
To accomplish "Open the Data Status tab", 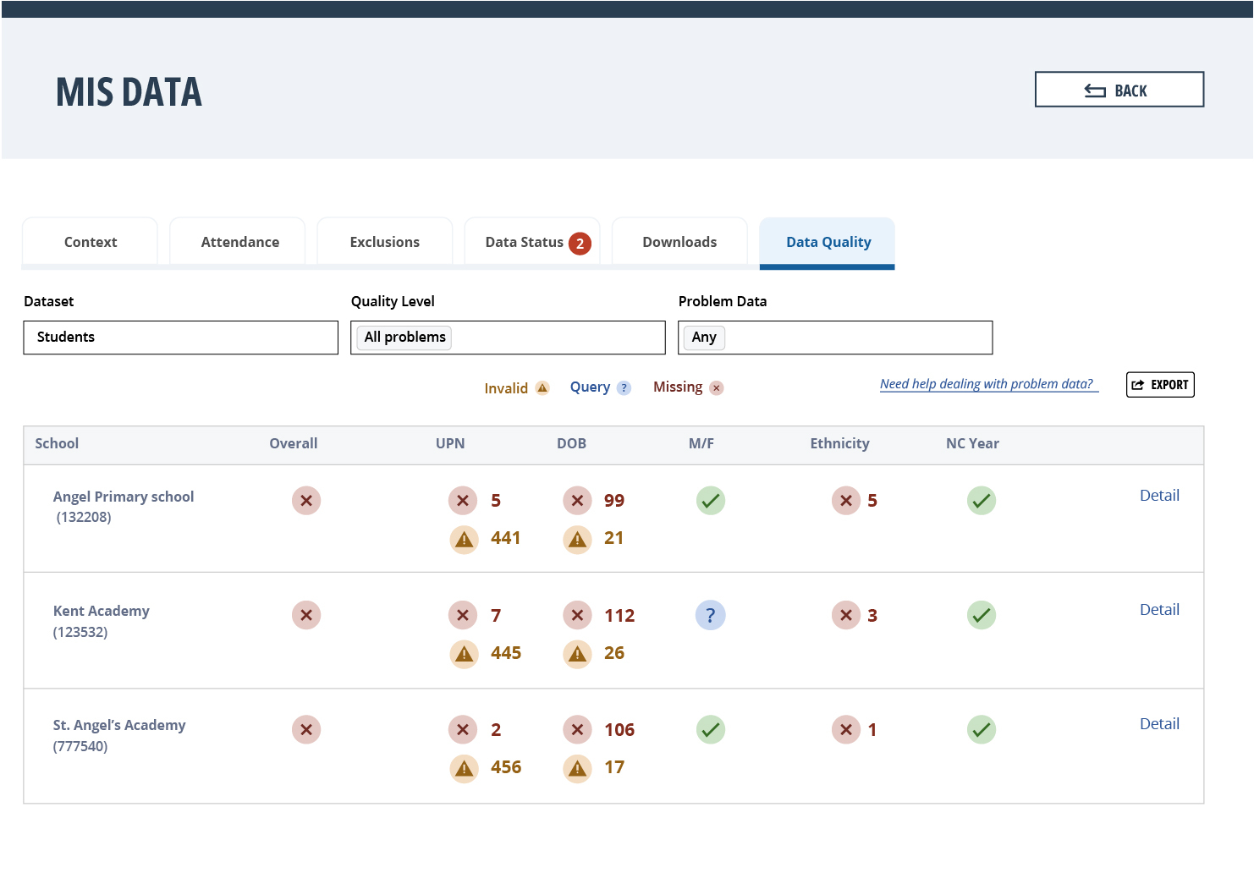I will tap(532, 242).
